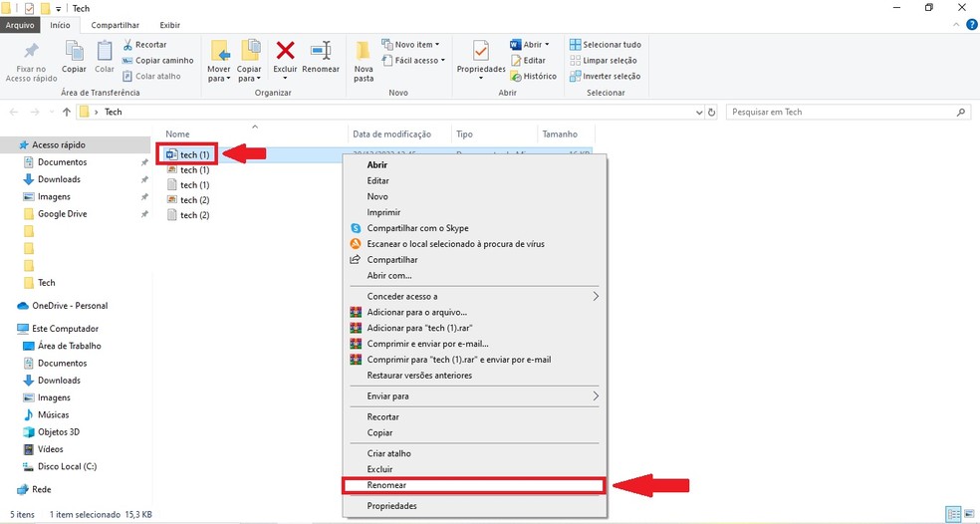Screen dimensions: 980x524
Task: Click the refresh button beside the address bar
Action: coord(711,113)
